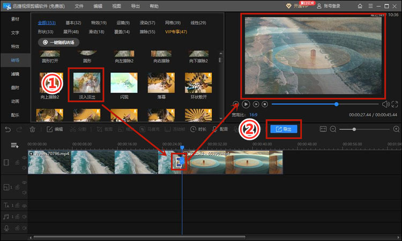Click the add track icon
This screenshot has height=241, width=402.
click(14, 146)
